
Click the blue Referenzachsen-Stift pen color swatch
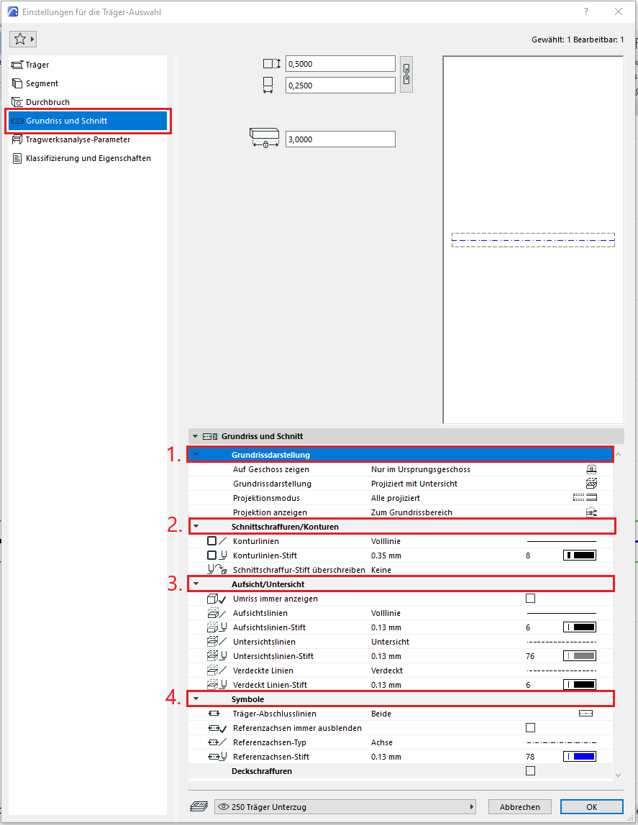579,757
